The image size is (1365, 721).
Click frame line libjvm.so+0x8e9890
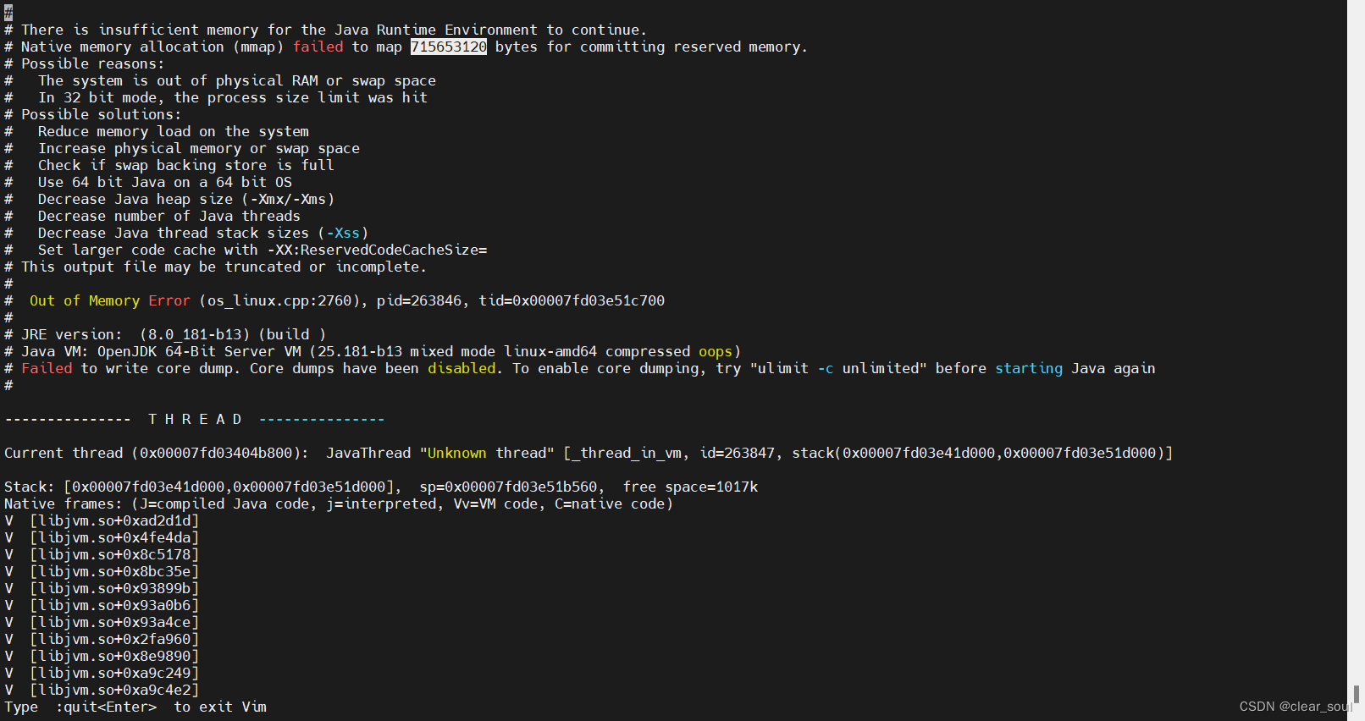[x=102, y=656]
